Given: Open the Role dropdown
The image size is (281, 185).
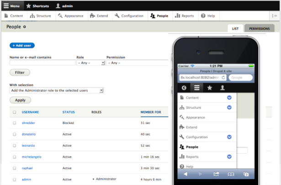Looking at the screenshot, I should coord(90,63).
